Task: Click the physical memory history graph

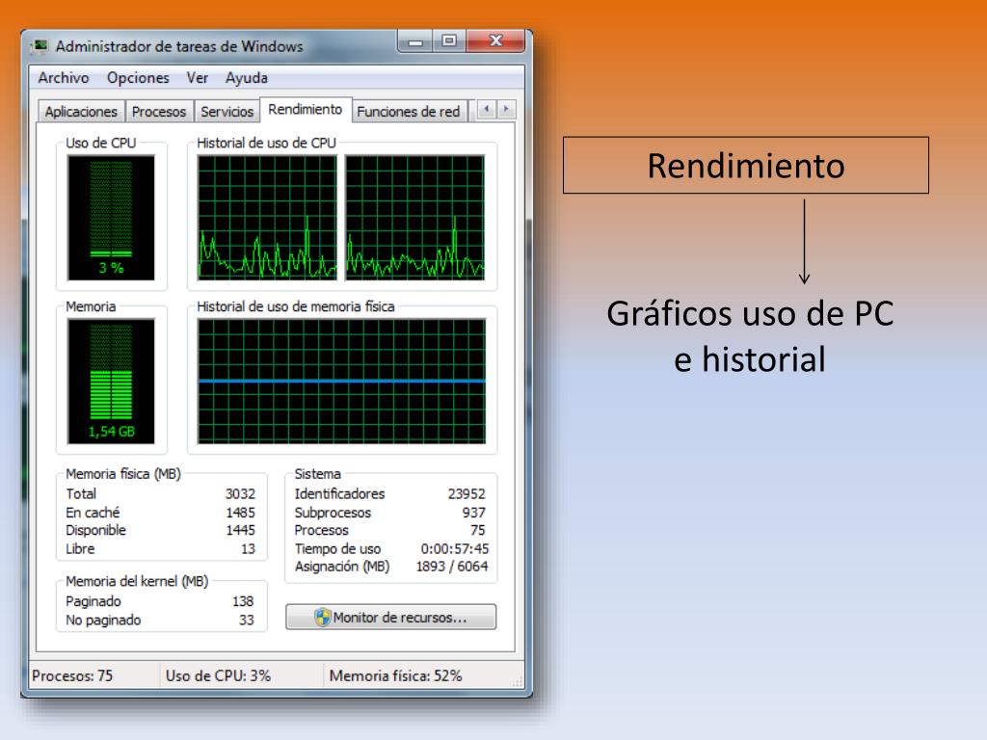Action: (x=342, y=382)
